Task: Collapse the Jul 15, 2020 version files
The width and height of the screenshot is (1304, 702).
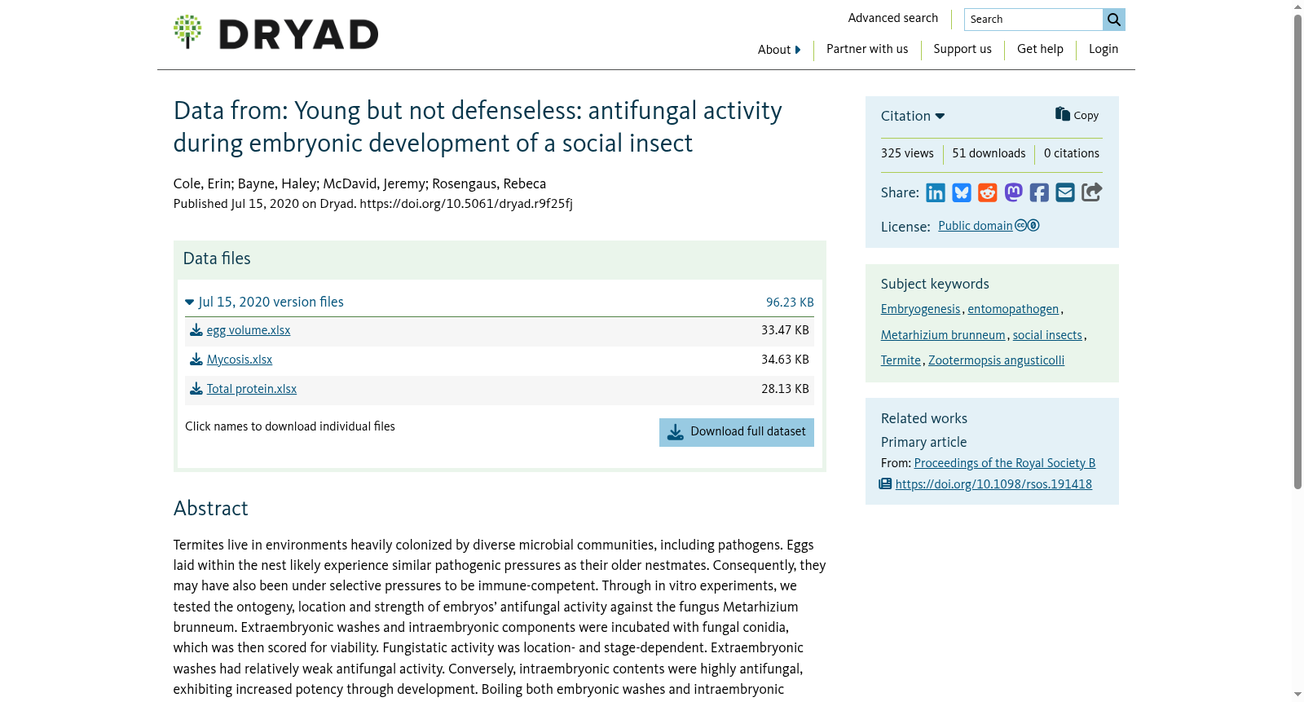Action: [264, 302]
